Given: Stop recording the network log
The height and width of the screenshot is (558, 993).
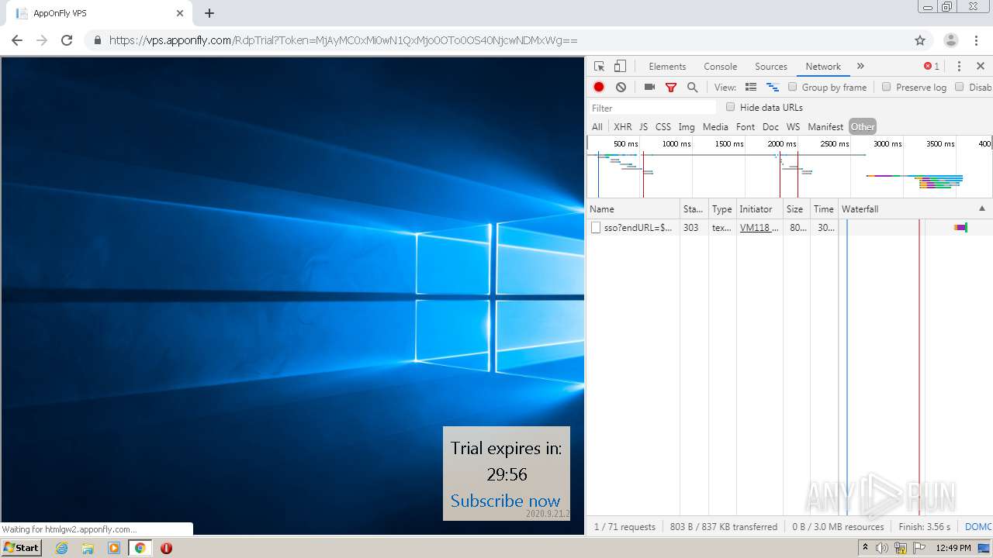Looking at the screenshot, I should coord(599,88).
